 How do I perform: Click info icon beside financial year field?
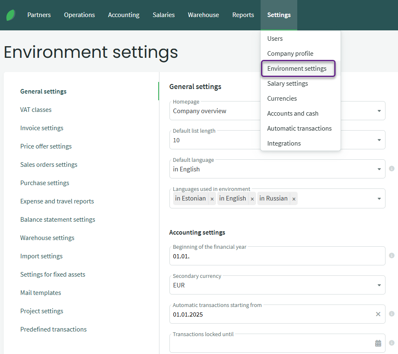391,255
